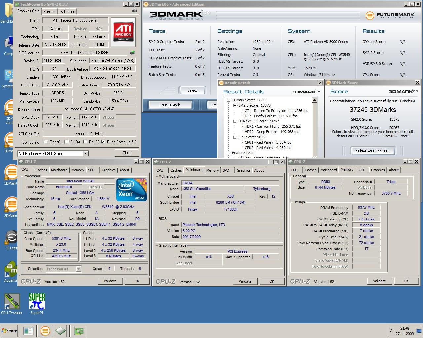
Task: Open the ATI Radeon HD 5900 Series dropdown
Action: pyautogui.click(x=86, y=153)
